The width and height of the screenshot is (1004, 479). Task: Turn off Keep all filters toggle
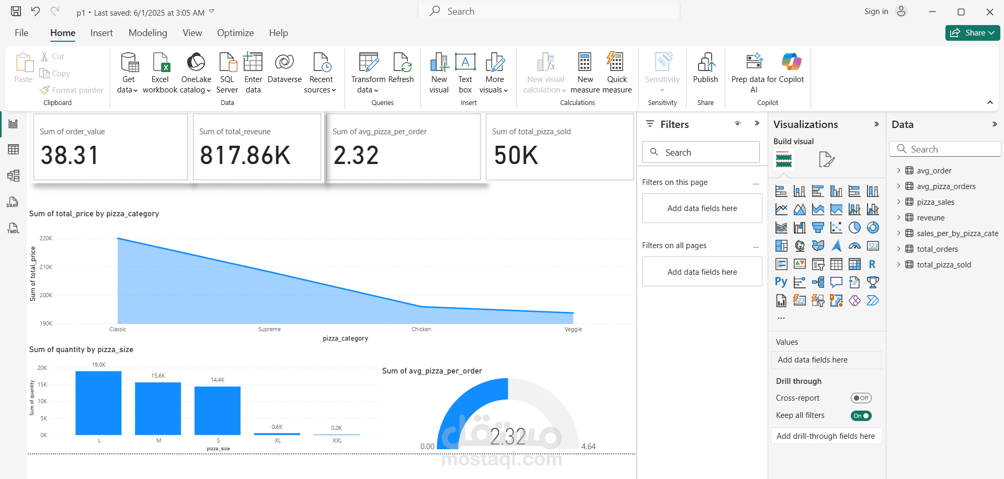tap(861, 416)
